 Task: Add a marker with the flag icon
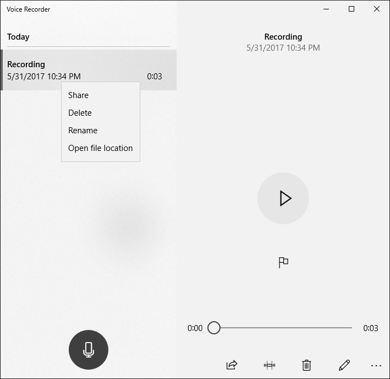283,262
